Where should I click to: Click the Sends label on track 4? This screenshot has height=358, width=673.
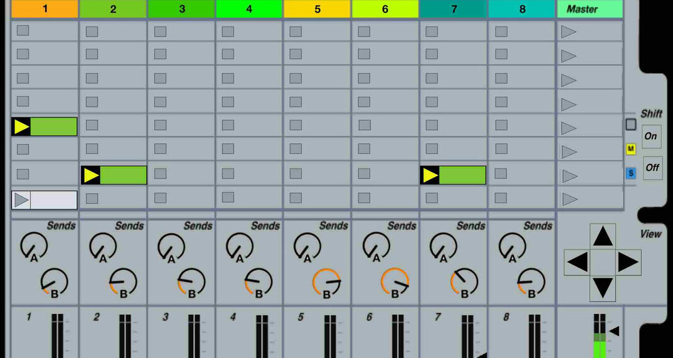265,226
